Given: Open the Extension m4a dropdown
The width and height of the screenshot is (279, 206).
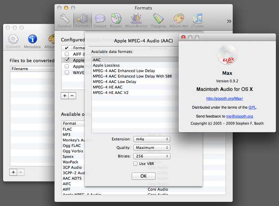Looking at the screenshot, I should pos(152,139).
